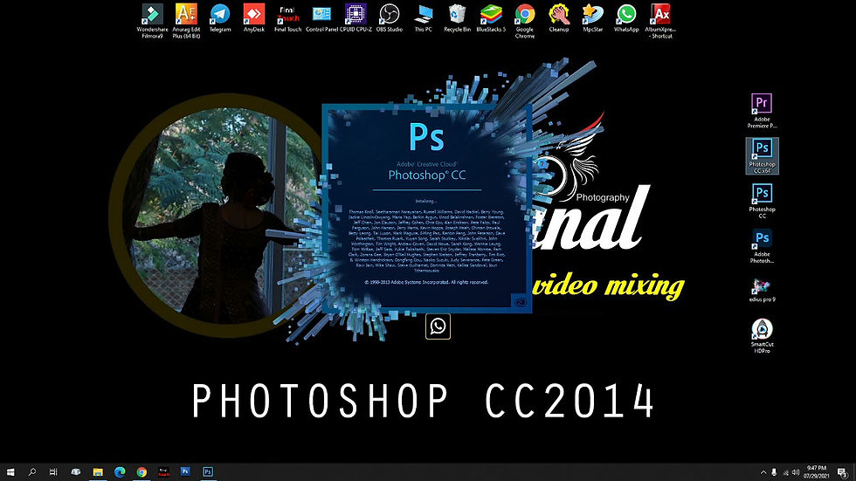Open WhatsApp desktop shortcut
This screenshot has height=481, width=856.
pos(626,18)
